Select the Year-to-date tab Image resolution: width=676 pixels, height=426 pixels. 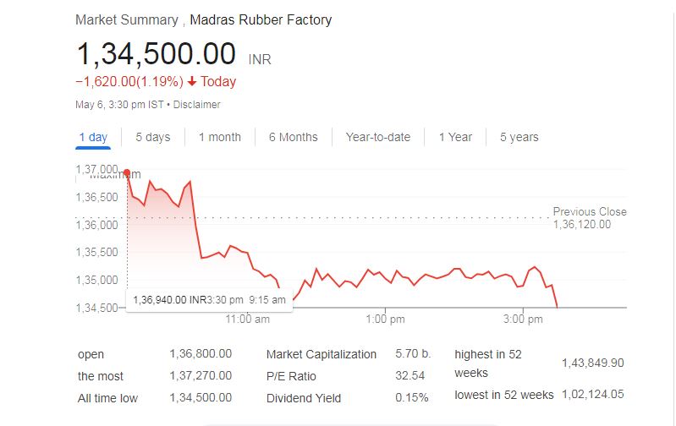point(377,137)
